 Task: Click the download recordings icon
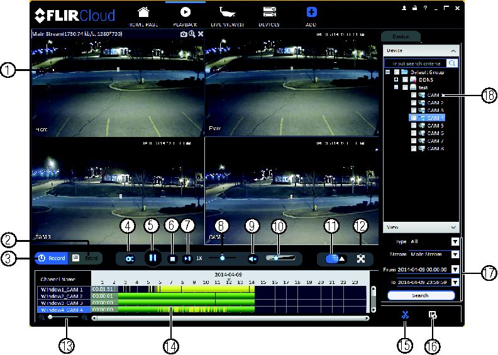point(433,315)
